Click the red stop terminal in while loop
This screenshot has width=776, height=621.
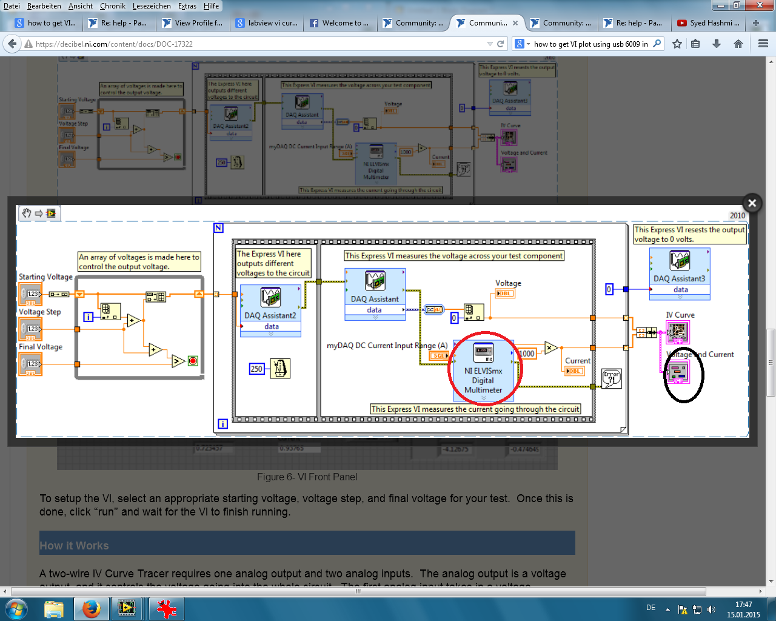coord(193,361)
